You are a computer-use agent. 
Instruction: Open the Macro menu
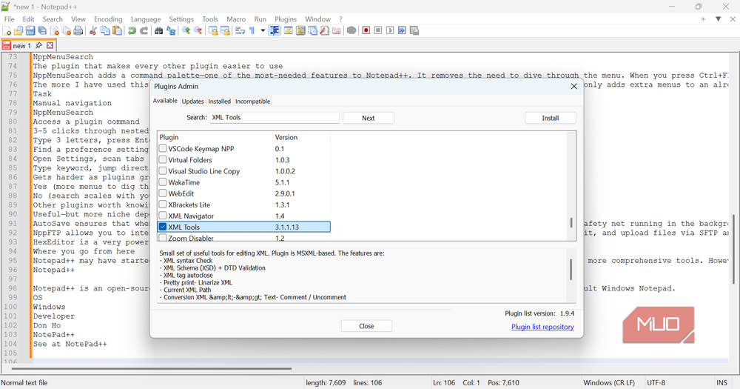coord(236,19)
